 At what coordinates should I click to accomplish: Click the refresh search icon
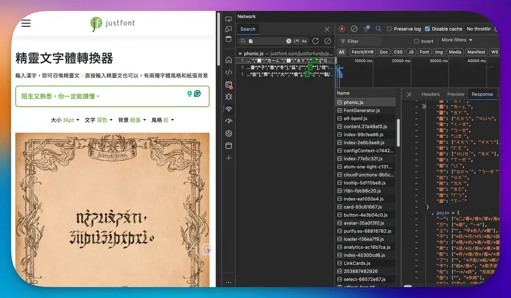coord(316,41)
